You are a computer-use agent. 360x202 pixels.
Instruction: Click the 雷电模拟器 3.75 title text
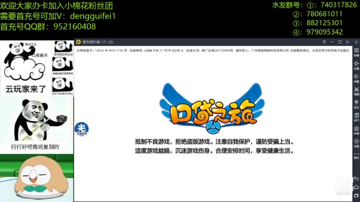[94, 42]
